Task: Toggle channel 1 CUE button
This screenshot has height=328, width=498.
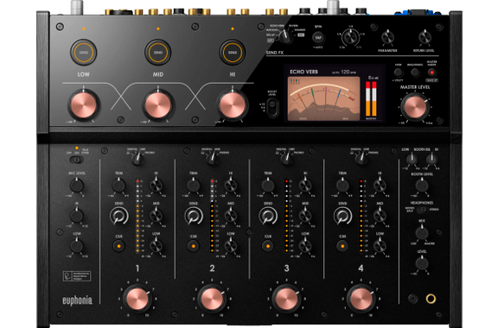Action: [x=118, y=246]
